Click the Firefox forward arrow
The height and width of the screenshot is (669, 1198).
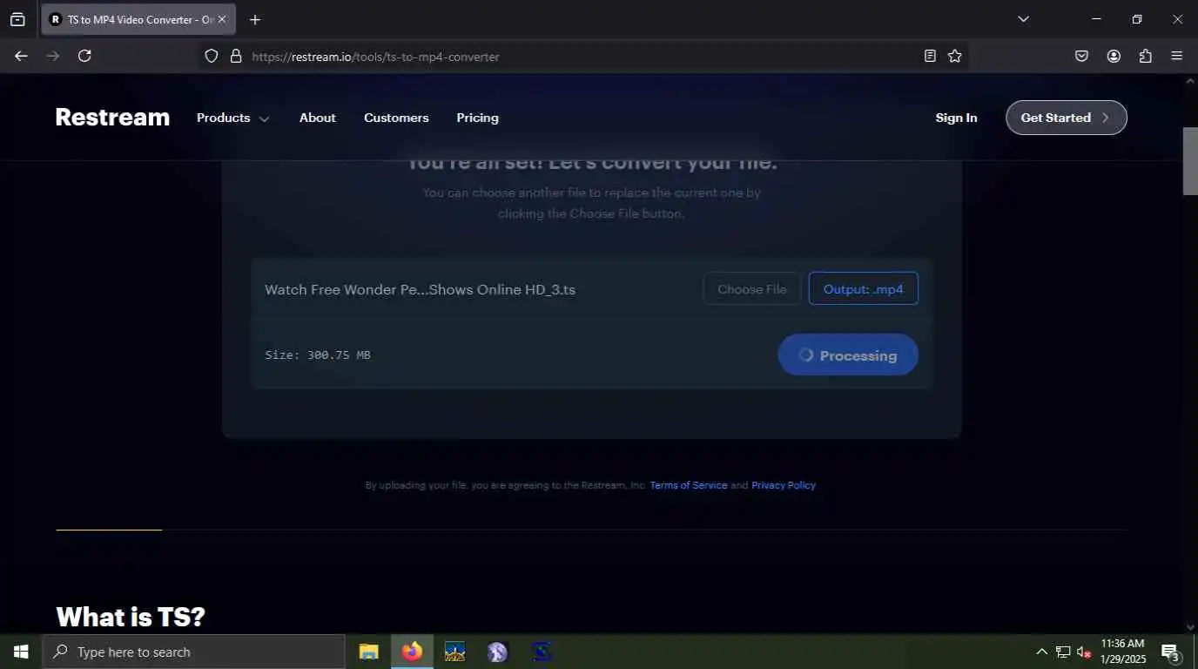pyautogui.click(x=53, y=56)
